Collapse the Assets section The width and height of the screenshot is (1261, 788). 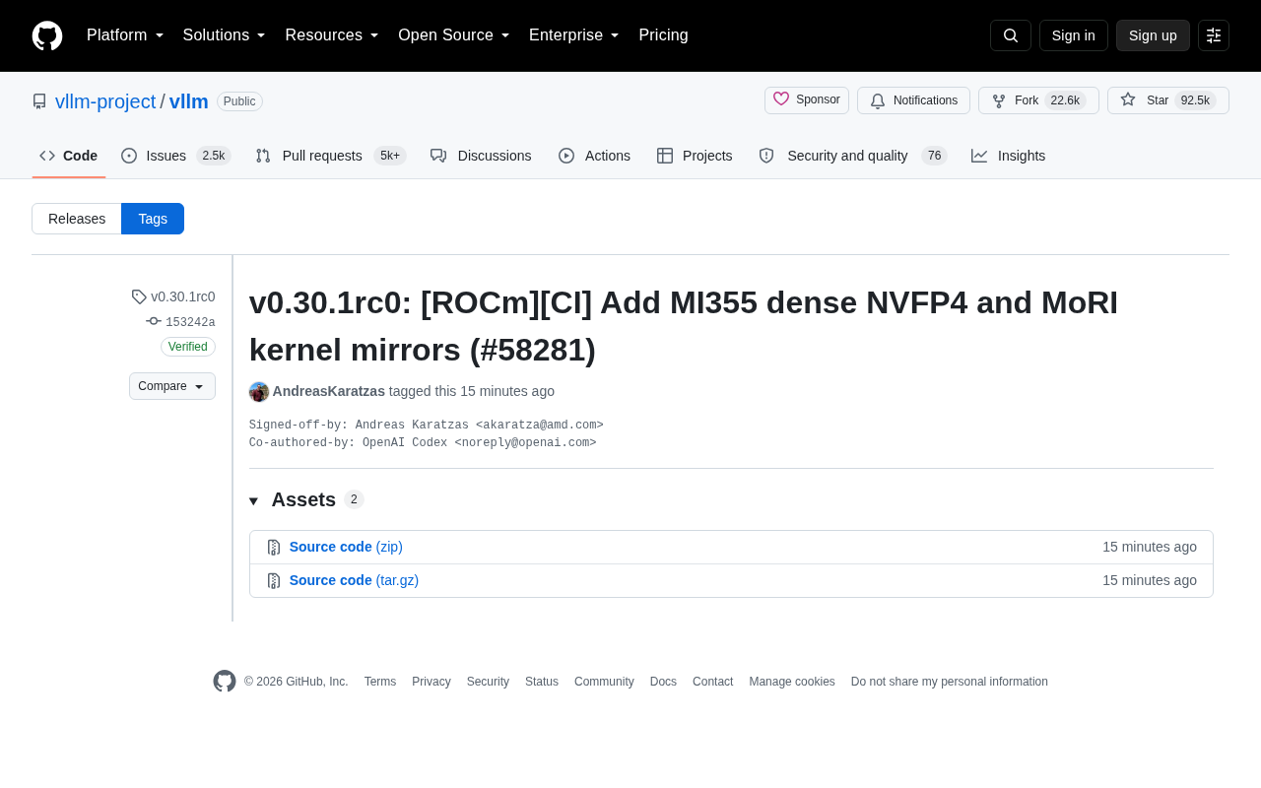click(x=306, y=499)
